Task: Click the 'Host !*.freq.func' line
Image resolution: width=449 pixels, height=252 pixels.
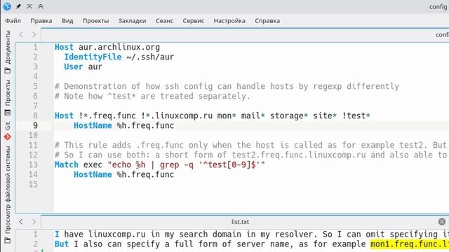Action: tap(213, 115)
